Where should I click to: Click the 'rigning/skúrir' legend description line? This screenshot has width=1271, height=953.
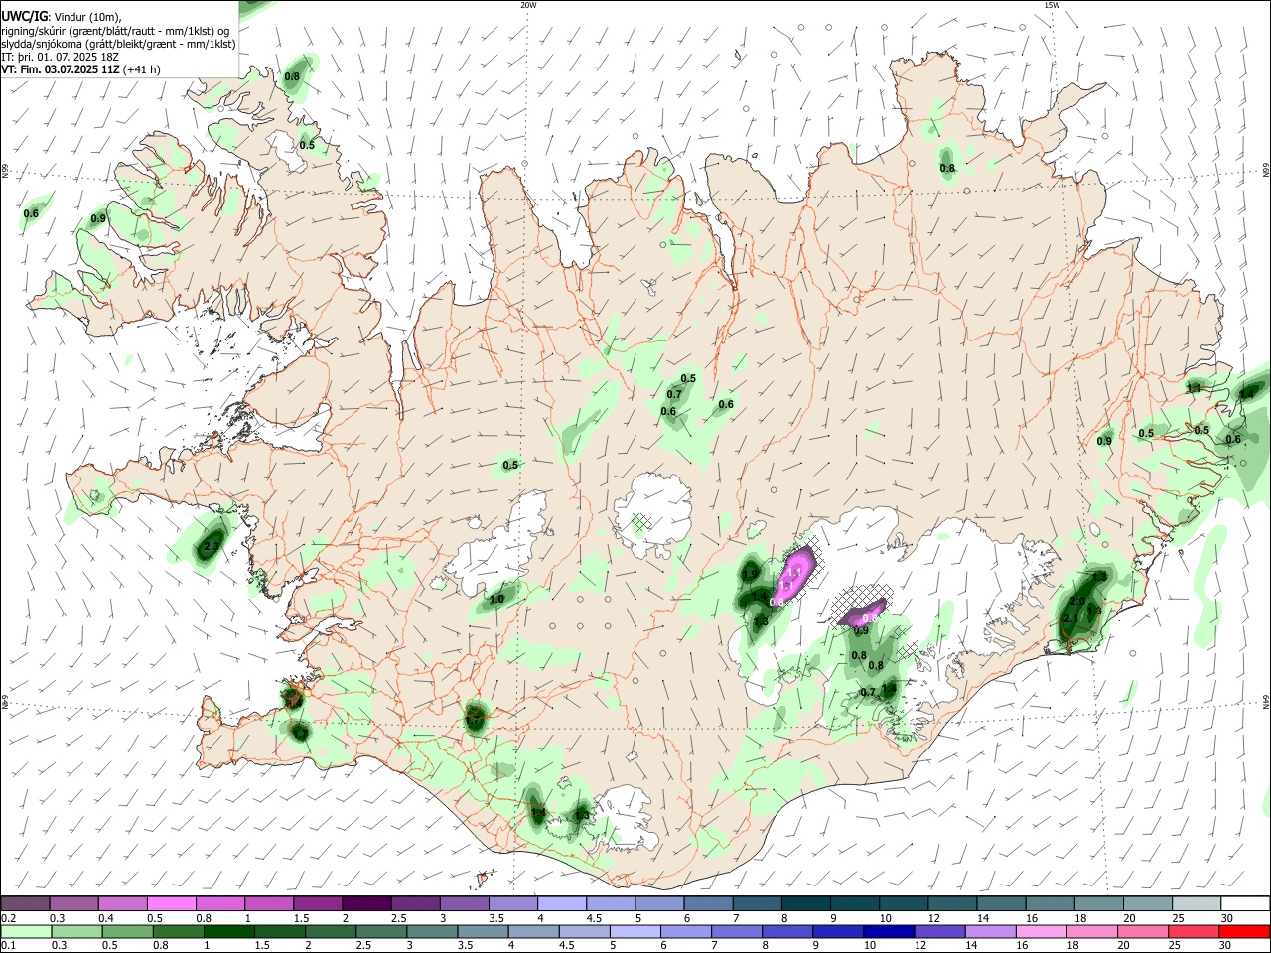tap(115, 31)
